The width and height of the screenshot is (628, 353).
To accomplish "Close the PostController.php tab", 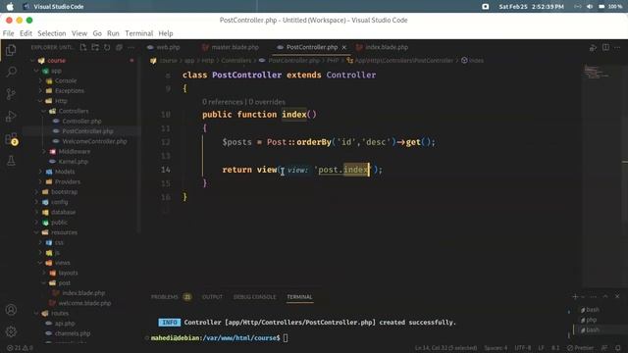I will [343, 47].
